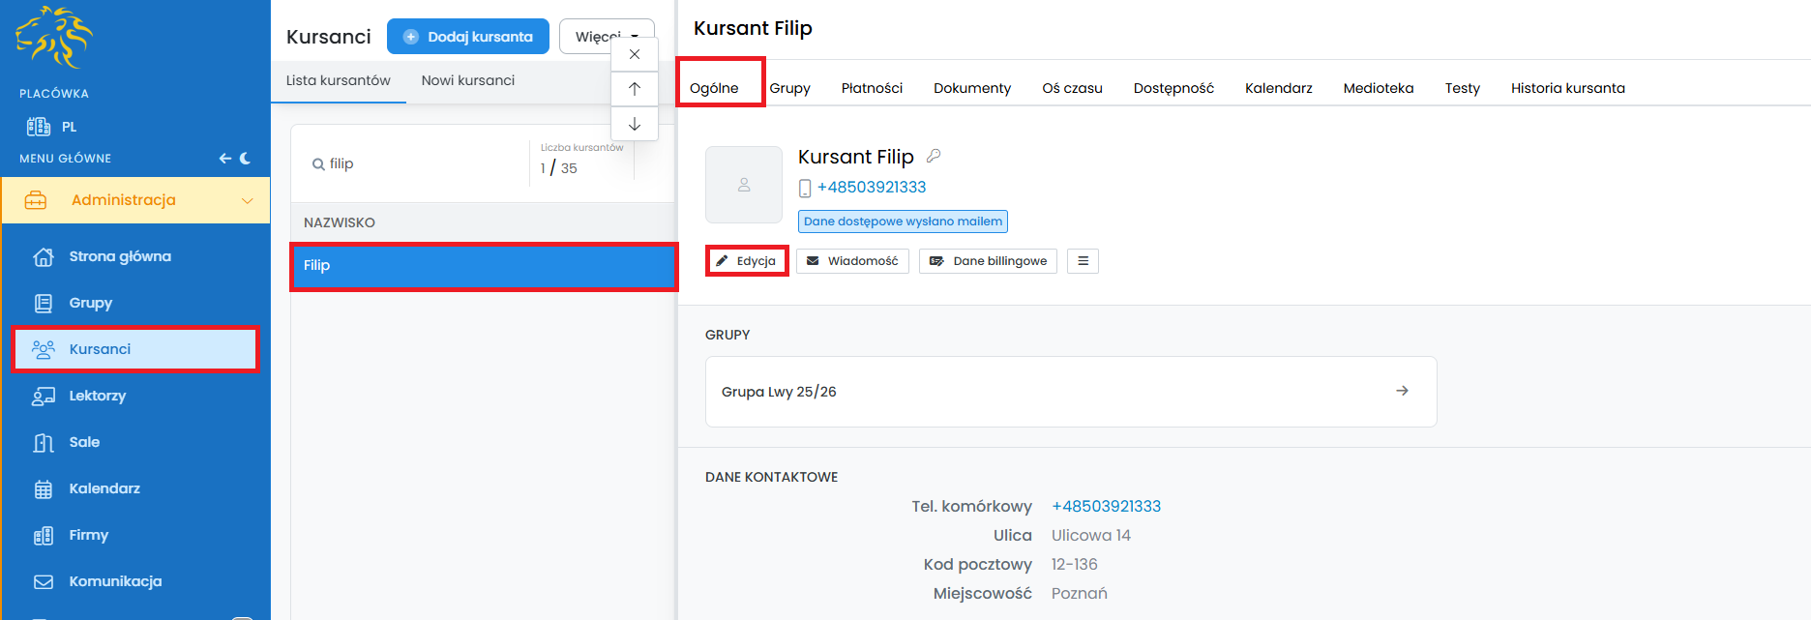Collapse sidebar with left arrow icon
The image size is (1811, 620).
coord(224,158)
